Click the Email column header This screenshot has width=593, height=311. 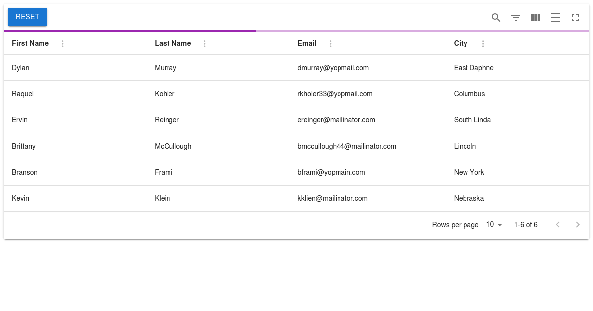(307, 43)
